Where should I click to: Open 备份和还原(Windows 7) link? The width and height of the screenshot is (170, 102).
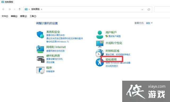click(x=57, y=42)
